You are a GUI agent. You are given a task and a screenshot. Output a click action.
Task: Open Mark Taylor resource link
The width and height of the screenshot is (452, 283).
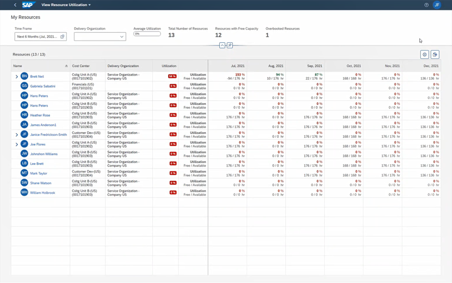(x=39, y=174)
